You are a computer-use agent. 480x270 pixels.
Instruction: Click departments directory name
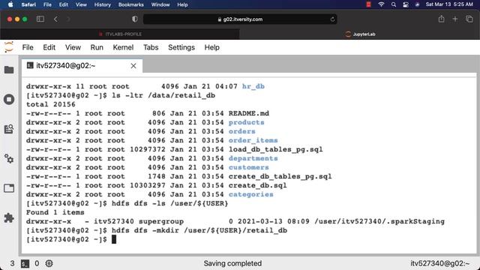point(253,158)
